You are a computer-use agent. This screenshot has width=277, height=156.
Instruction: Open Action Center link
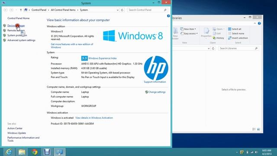point(15,128)
